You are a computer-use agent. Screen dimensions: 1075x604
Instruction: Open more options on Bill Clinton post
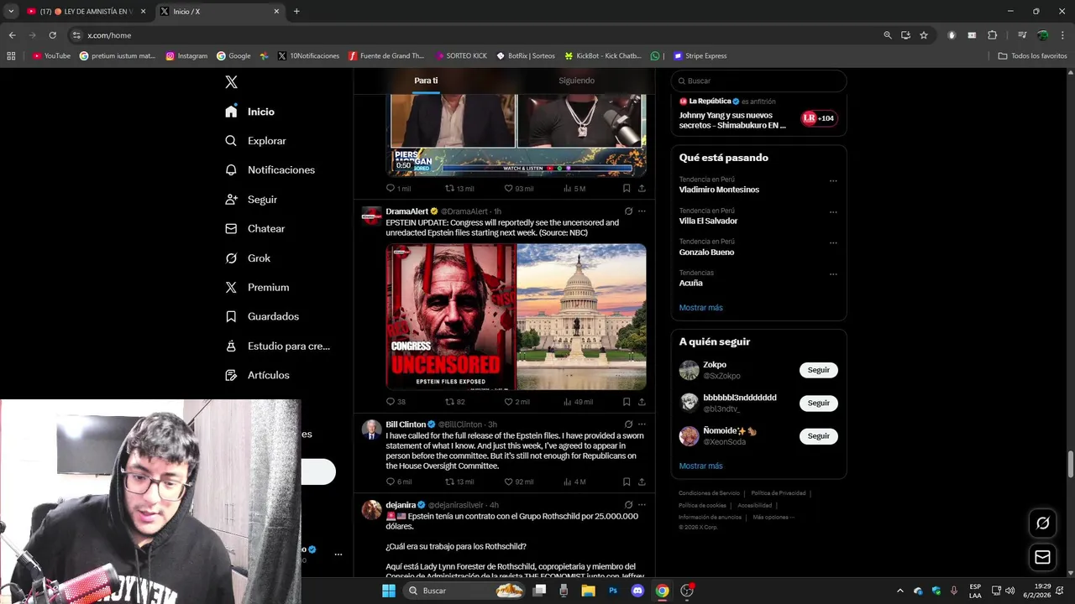coord(642,424)
